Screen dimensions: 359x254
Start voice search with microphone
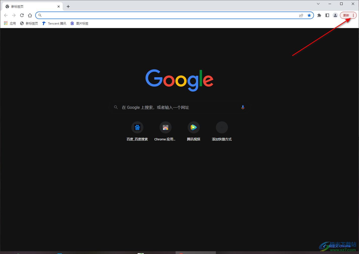243,107
